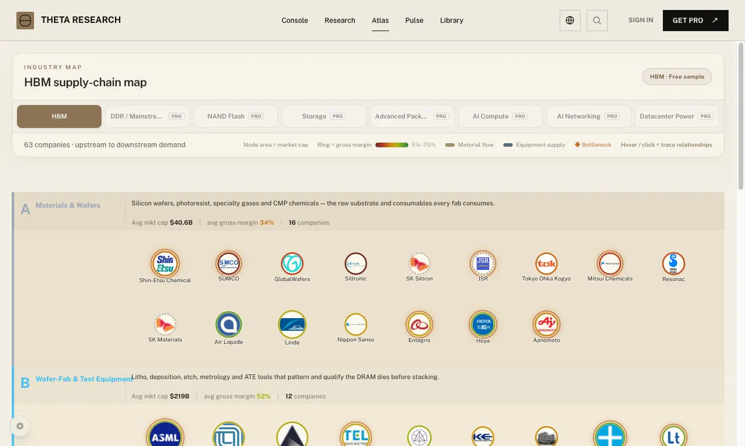This screenshot has width=745, height=446.
Task: Click the page vertical scrollbar
Action: (x=741, y=115)
